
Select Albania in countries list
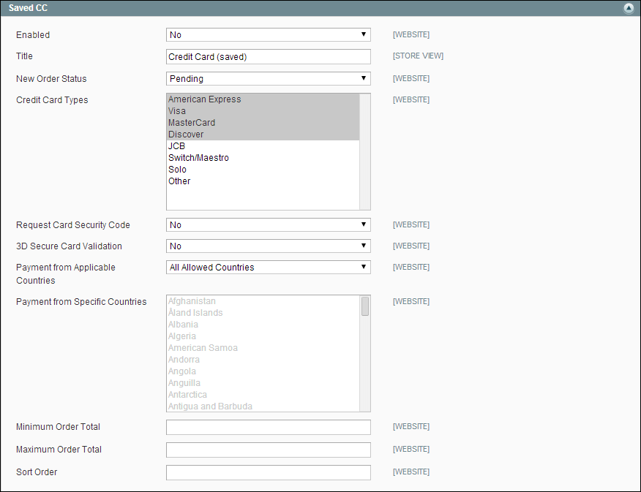click(x=263, y=325)
